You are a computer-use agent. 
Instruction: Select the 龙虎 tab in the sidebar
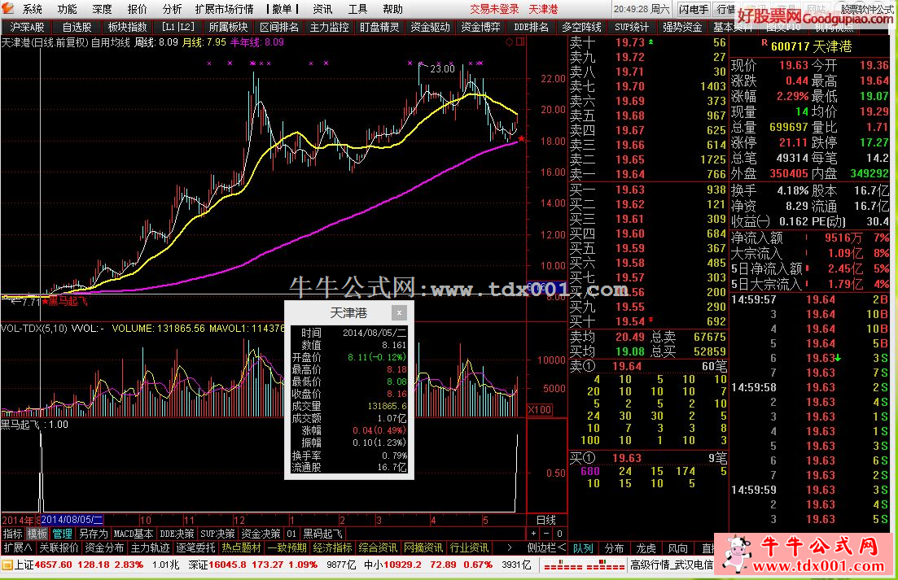[x=646, y=548]
